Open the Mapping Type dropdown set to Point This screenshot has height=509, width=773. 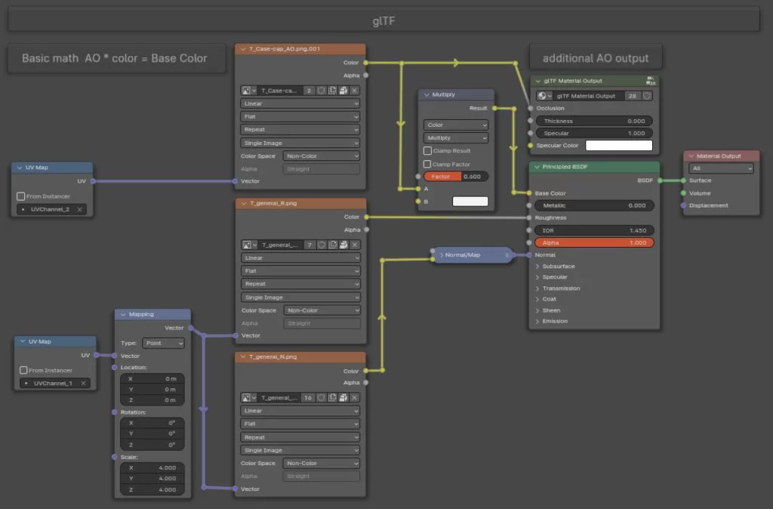163,343
